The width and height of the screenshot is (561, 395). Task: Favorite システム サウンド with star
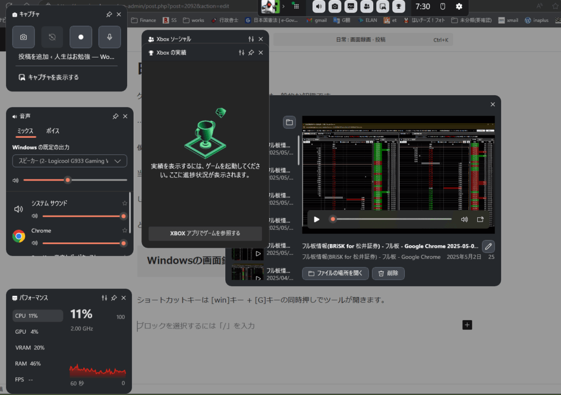124,203
